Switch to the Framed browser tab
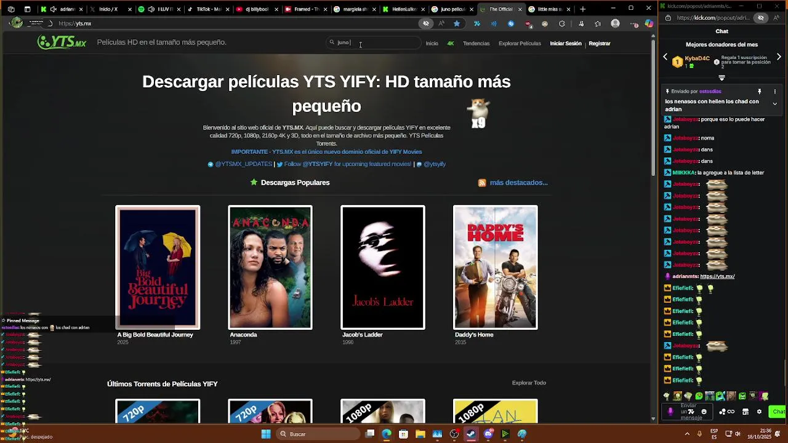The height and width of the screenshot is (443, 788). coord(305,9)
